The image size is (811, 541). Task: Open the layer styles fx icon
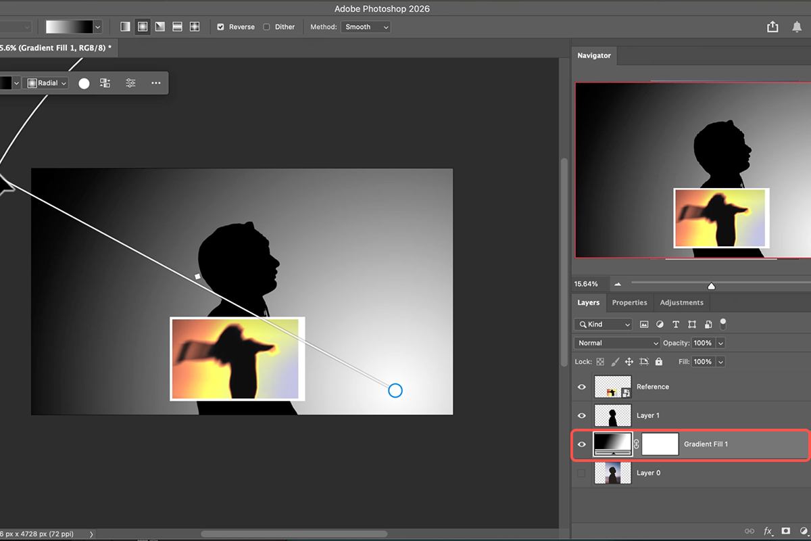tap(768, 532)
